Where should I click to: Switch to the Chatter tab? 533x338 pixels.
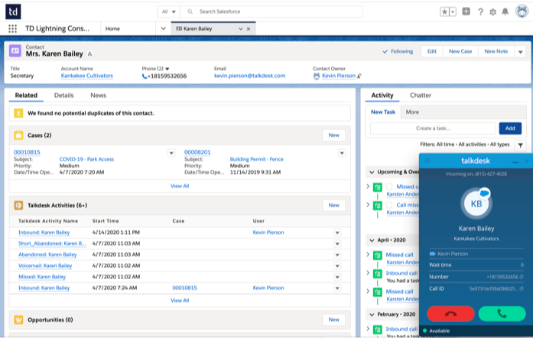click(421, 96)
